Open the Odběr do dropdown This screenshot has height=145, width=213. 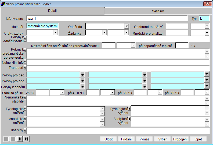[x=127, y=26]
